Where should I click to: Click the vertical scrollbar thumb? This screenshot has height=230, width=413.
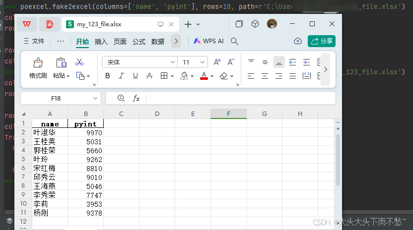point(338,160)
